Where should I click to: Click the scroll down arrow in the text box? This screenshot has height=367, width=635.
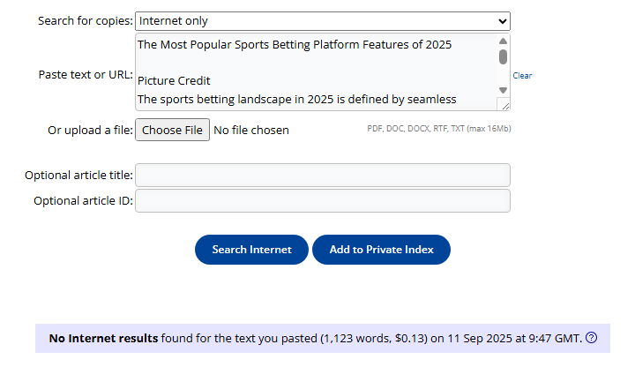(x=503, y=90)
